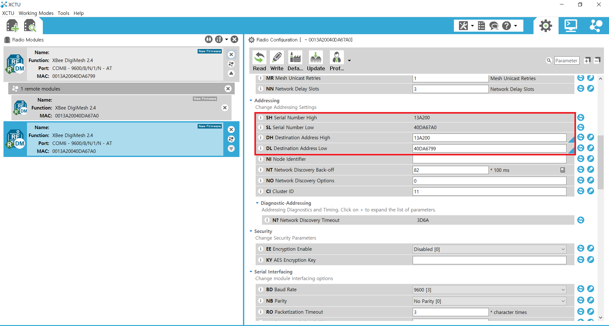Open the Profile button
This screenshot has height=326, width=609.
tap(337, 61)
